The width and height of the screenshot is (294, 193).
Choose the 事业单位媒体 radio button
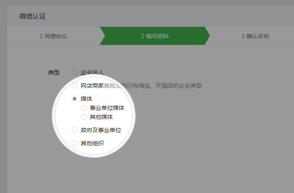84,108
